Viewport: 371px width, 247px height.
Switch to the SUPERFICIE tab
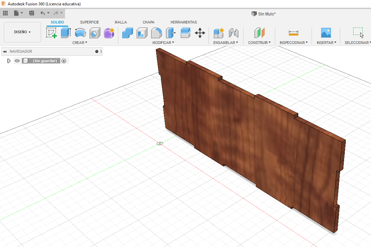(x=89, y=22)
